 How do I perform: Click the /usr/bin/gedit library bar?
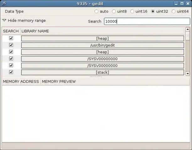[x=103, y=45]
